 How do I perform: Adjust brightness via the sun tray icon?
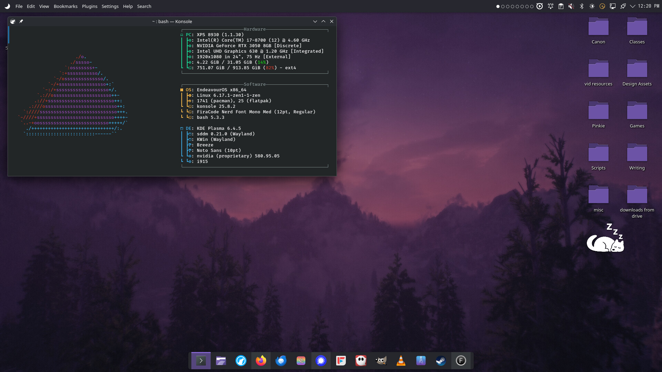592,6
